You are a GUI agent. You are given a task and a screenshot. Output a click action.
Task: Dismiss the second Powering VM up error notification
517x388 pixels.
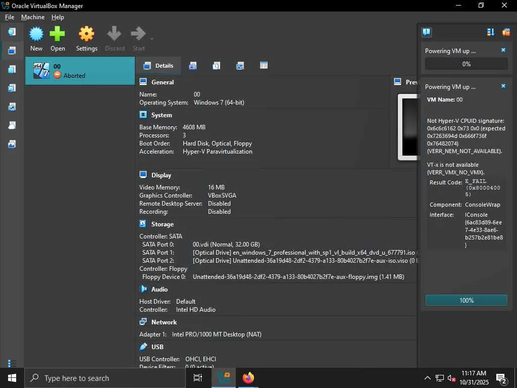tap(503, 86)
